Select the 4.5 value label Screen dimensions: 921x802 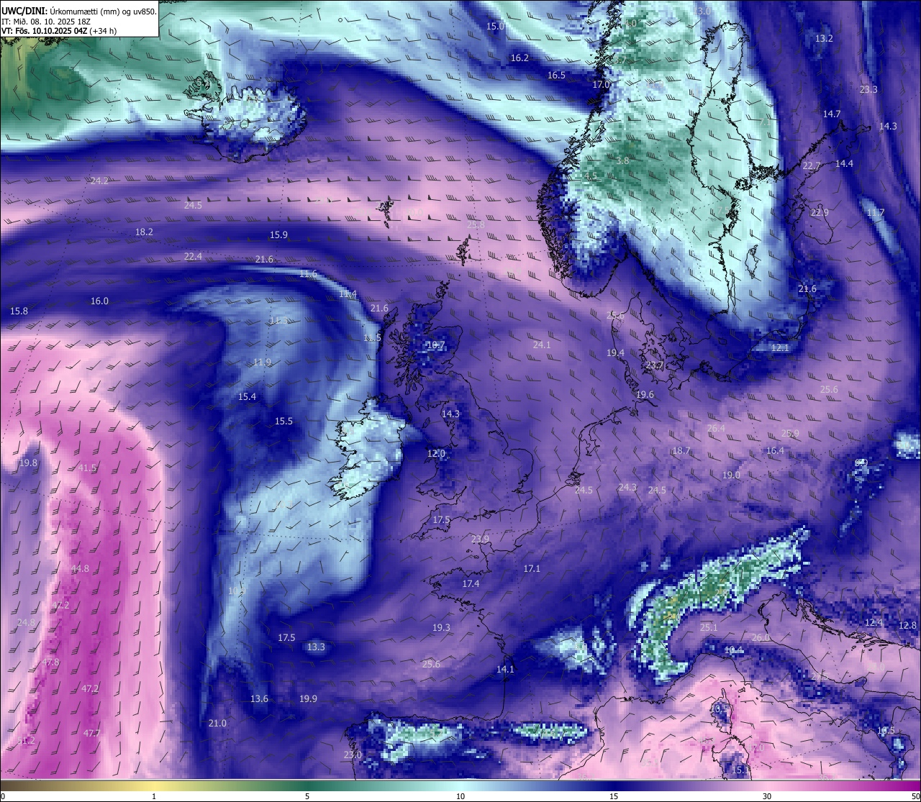point(590,176)
